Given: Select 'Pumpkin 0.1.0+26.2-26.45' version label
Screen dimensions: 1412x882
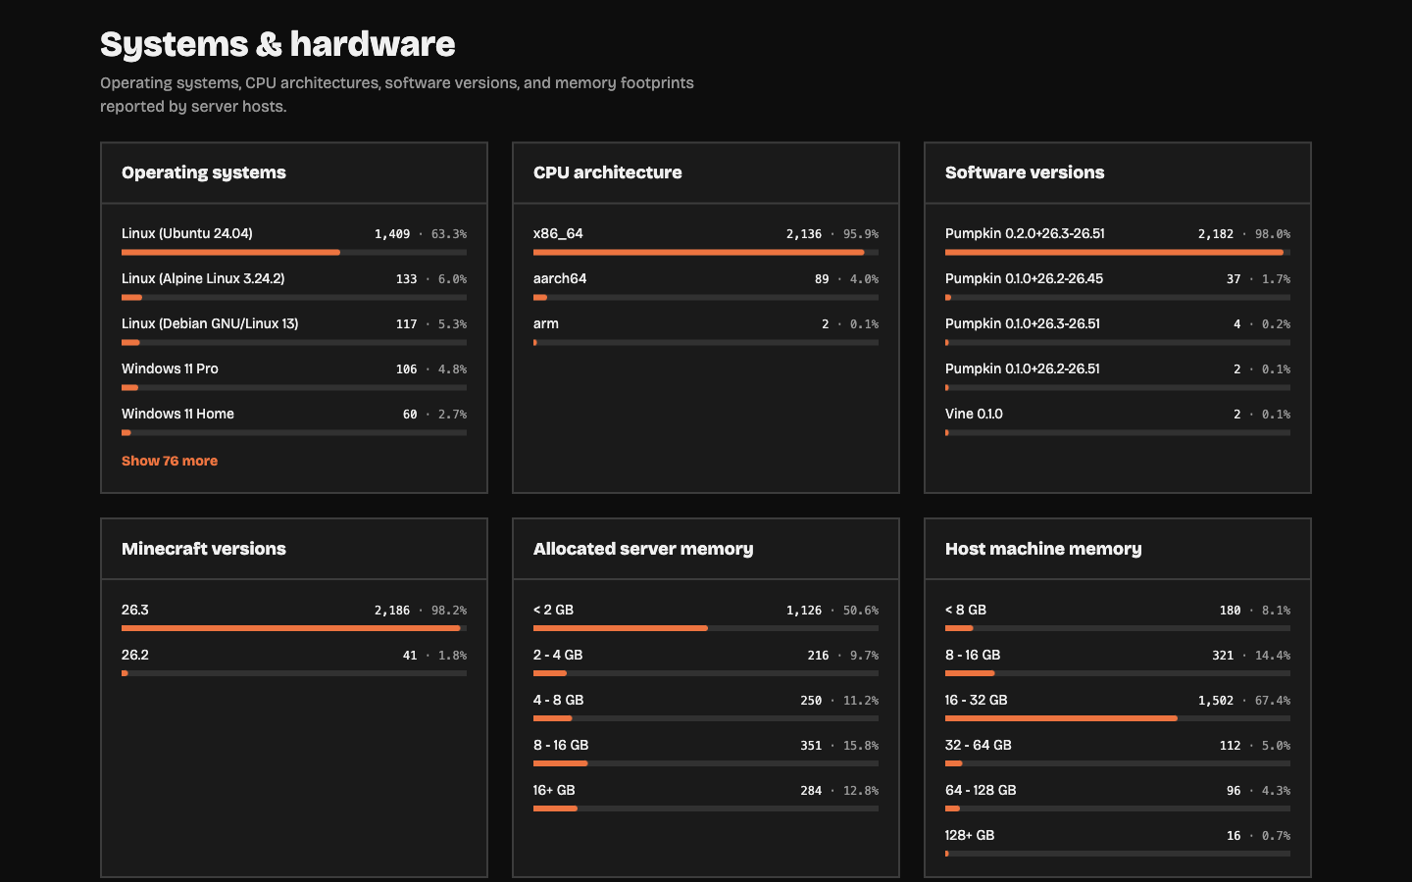Looking at the screenshot, I should coord(1024,278).
